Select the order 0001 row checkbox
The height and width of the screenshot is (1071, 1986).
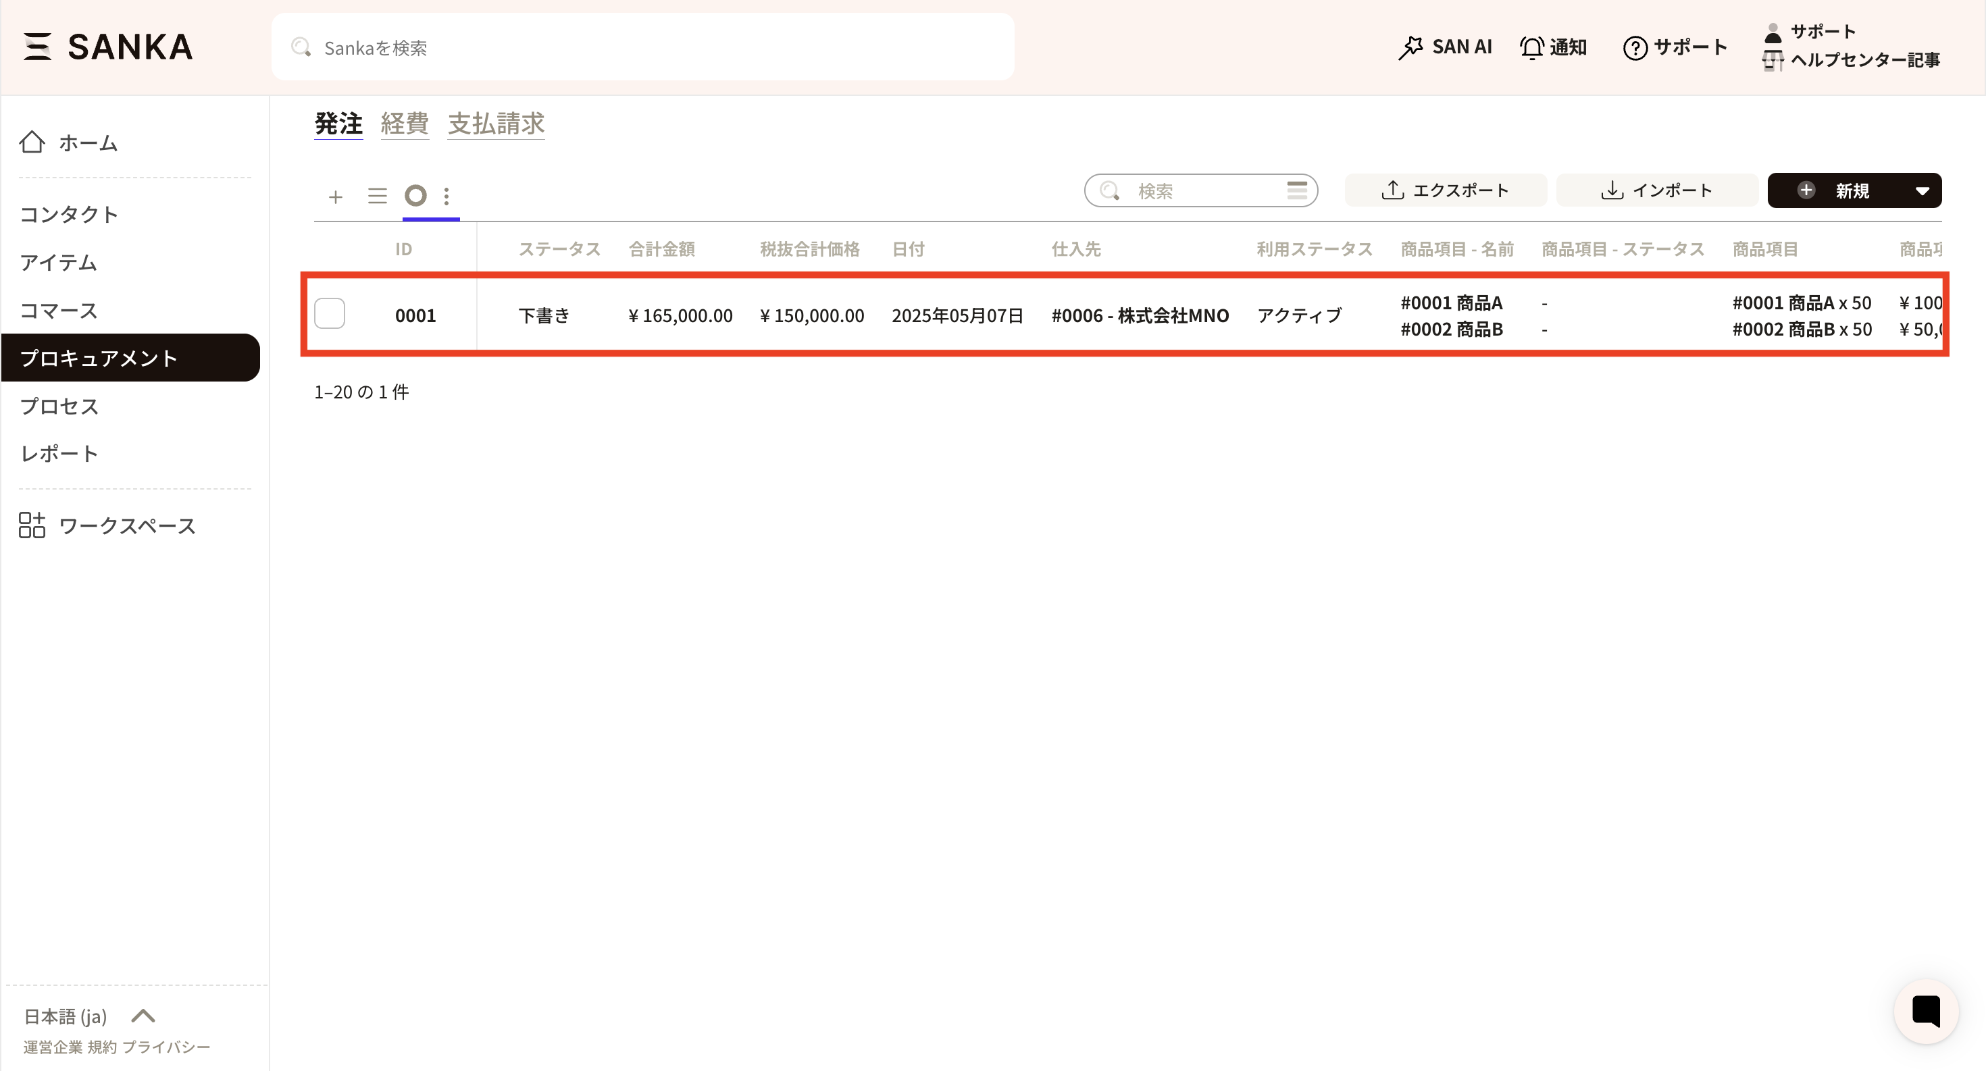[x=329, y=313]
